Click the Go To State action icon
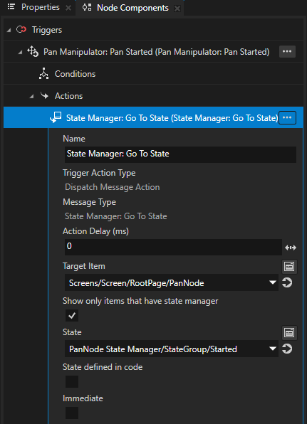 coord(56,117)
